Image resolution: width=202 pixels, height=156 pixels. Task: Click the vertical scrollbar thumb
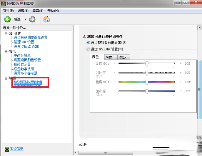199,90
